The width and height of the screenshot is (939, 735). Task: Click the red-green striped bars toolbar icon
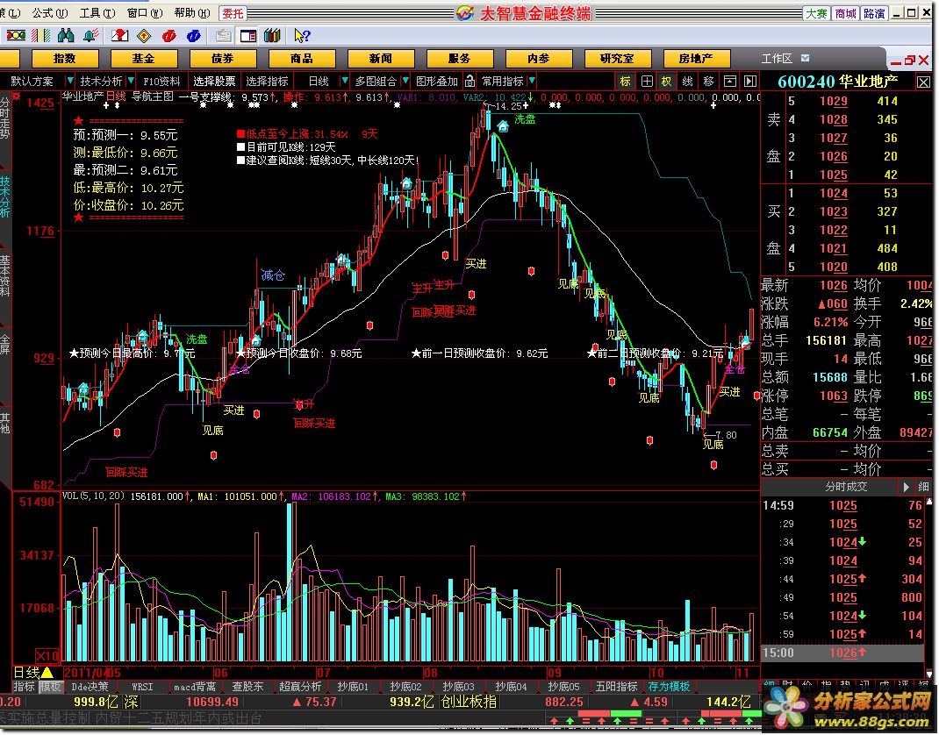click(40, 36)
